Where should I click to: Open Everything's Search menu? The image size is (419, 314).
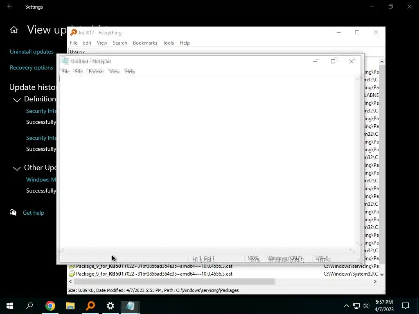click(x=120, y=43)
